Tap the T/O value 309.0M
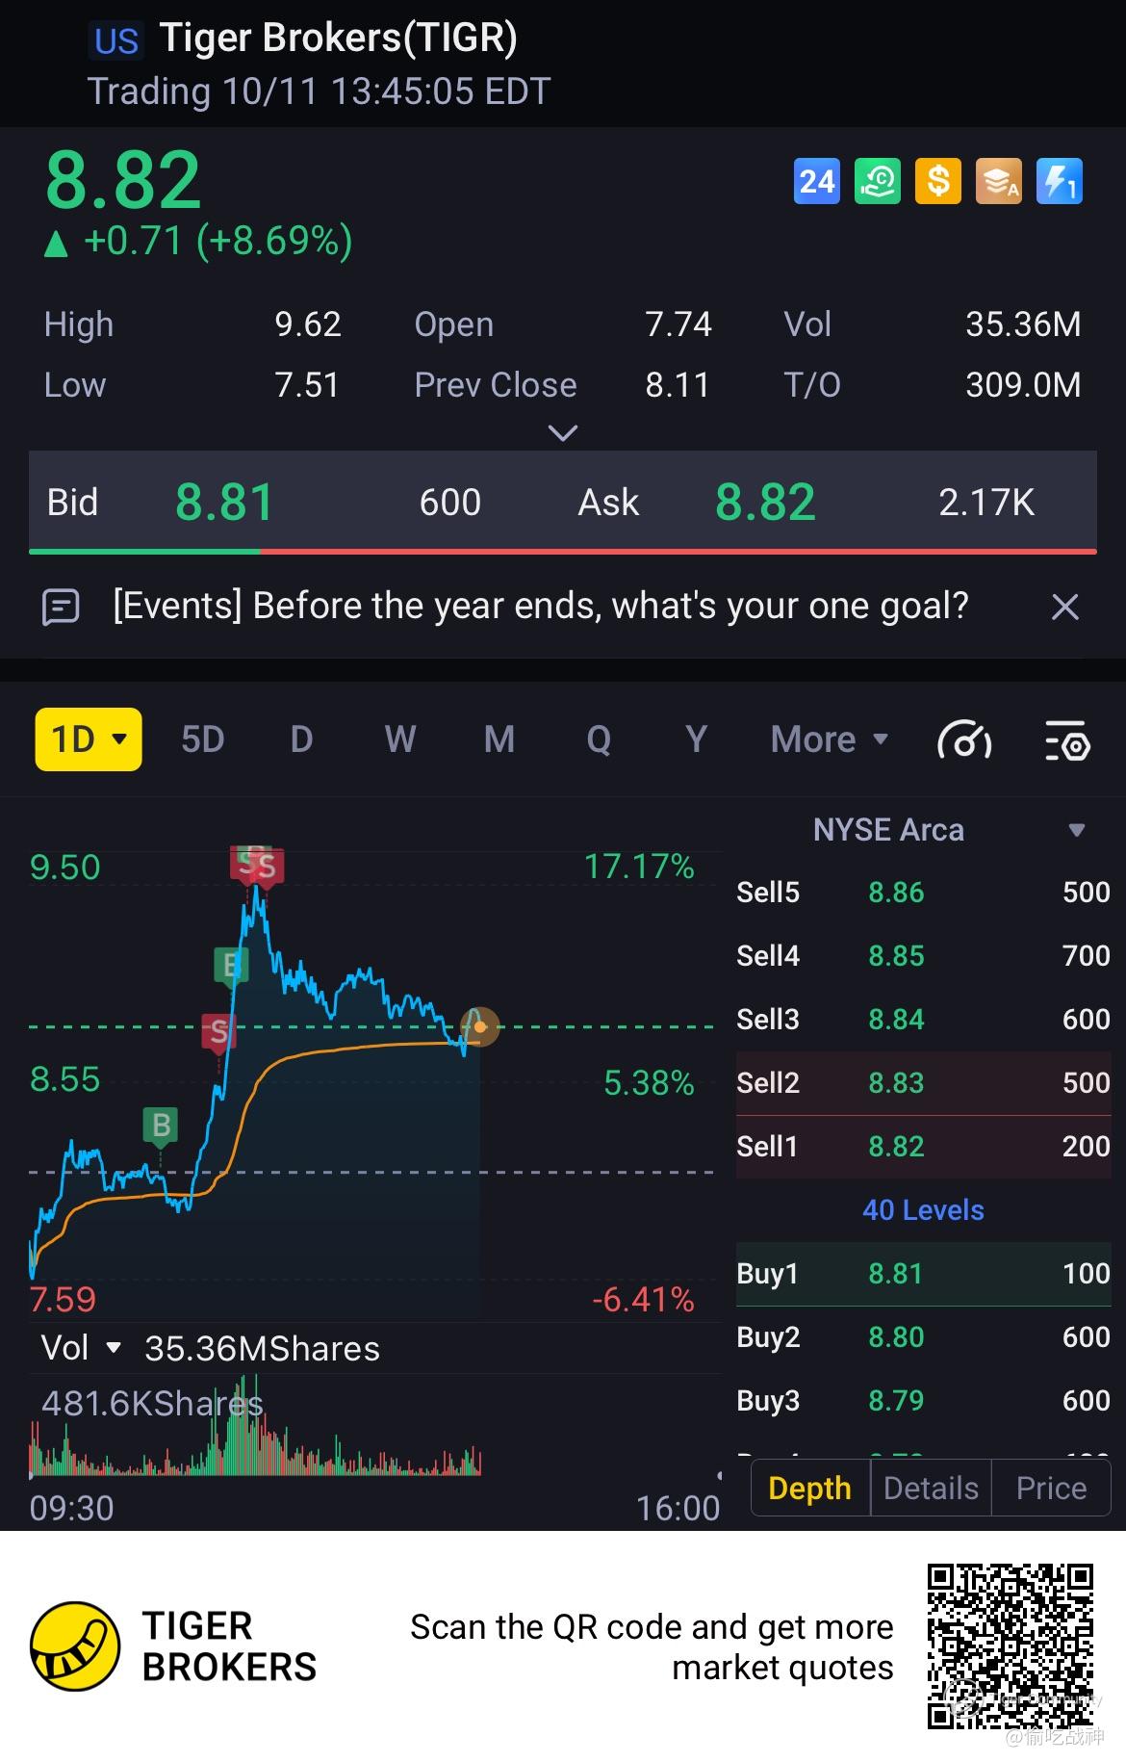1126x1762 pixels. (x=1023, y=385)
